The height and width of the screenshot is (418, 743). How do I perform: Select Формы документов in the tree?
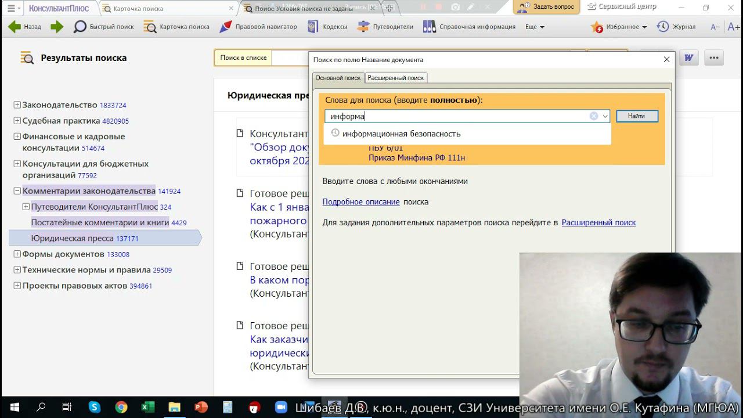pyautogui.click(x=63, y=254)
